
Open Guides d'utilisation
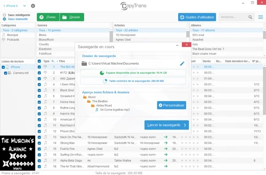[197, 17]
